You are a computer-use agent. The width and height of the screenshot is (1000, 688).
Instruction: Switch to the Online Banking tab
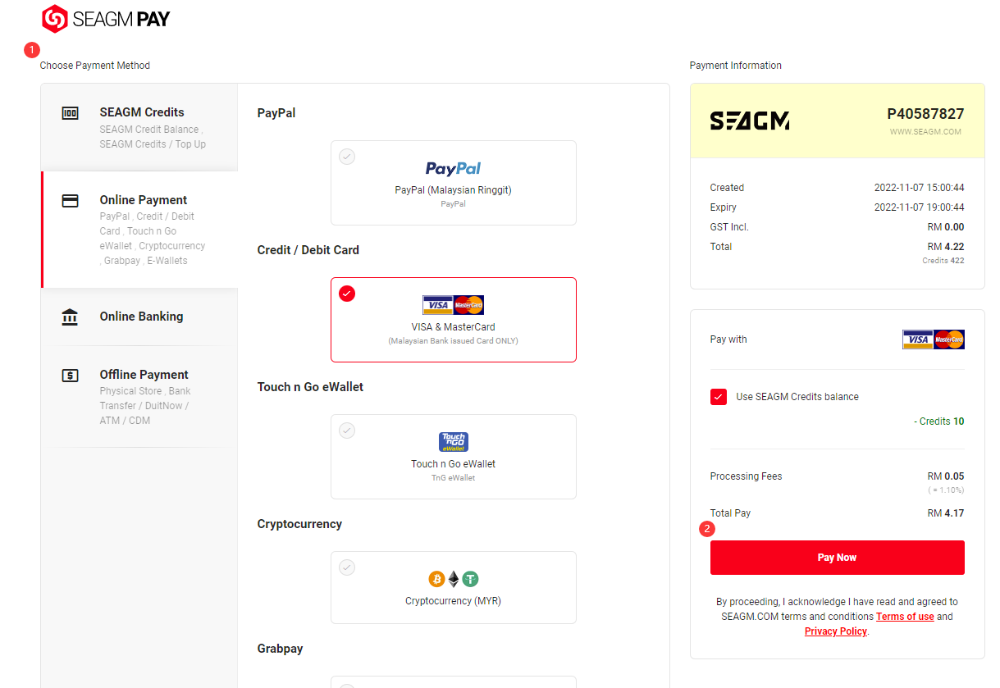[139, 317]
